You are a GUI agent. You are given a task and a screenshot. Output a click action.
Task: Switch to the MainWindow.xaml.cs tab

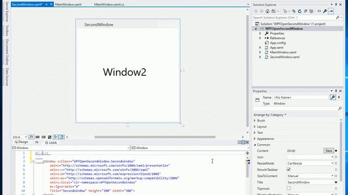pos(109,4)
